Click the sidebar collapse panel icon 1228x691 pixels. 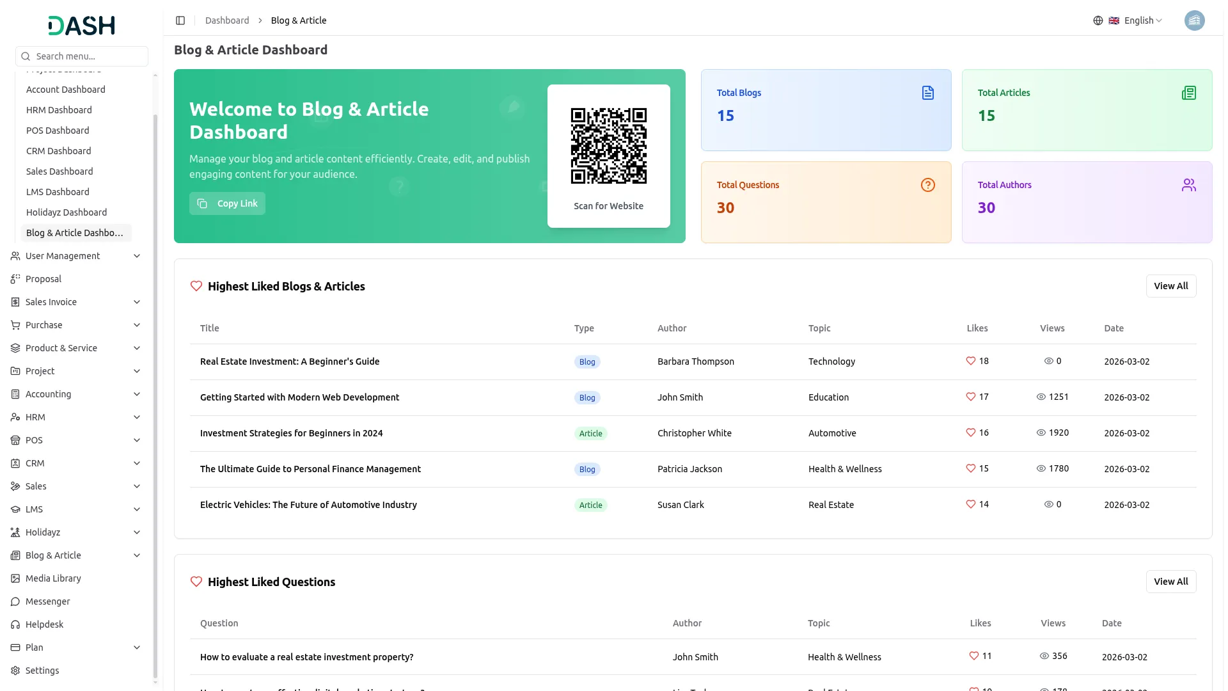pos(180,20)
